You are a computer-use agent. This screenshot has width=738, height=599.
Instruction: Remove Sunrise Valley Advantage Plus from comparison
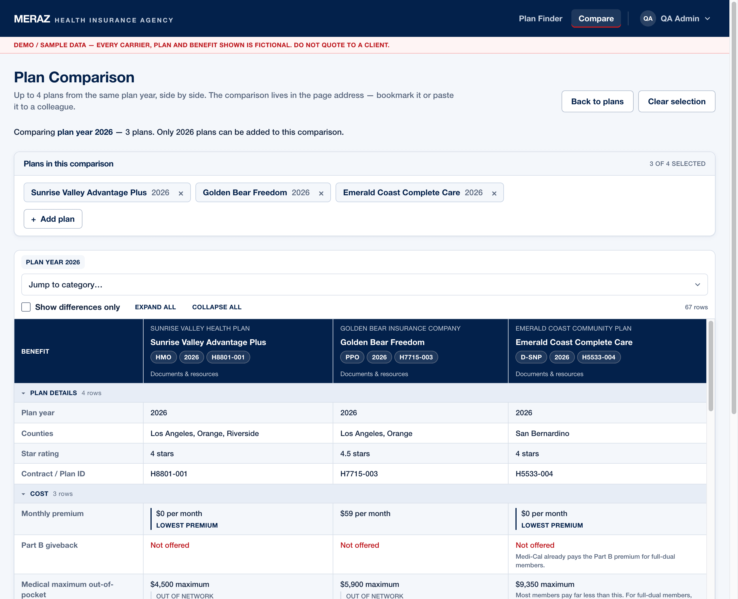(181, 193)
